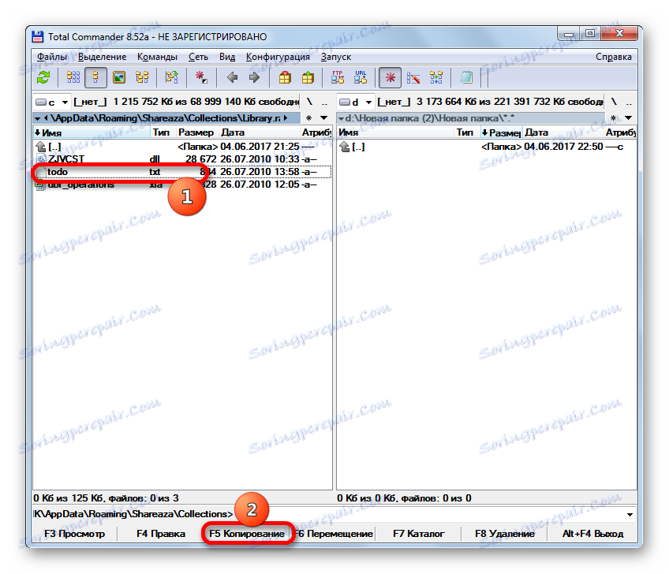669x574 pixels.
Task: Sort left panel by Тип column
Action: point(163,132)
